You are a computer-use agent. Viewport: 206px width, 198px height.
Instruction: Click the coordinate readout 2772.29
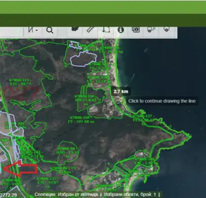(x=8, y=195)
